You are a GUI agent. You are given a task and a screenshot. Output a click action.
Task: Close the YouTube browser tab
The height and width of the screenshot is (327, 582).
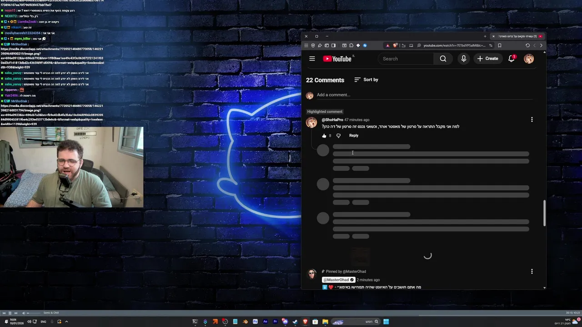(x=493, y=36)
